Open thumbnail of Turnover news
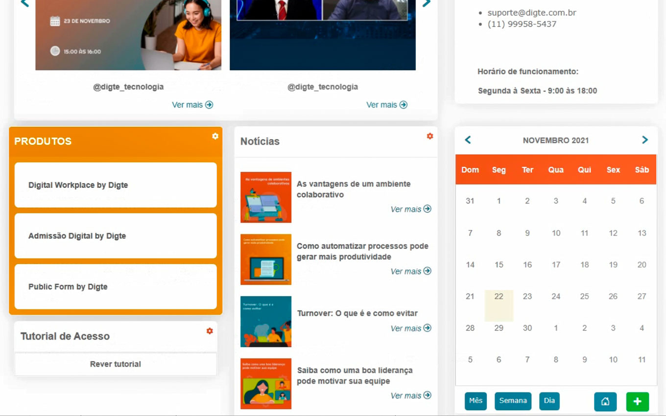The image size is (666, 416). [266, 322]
